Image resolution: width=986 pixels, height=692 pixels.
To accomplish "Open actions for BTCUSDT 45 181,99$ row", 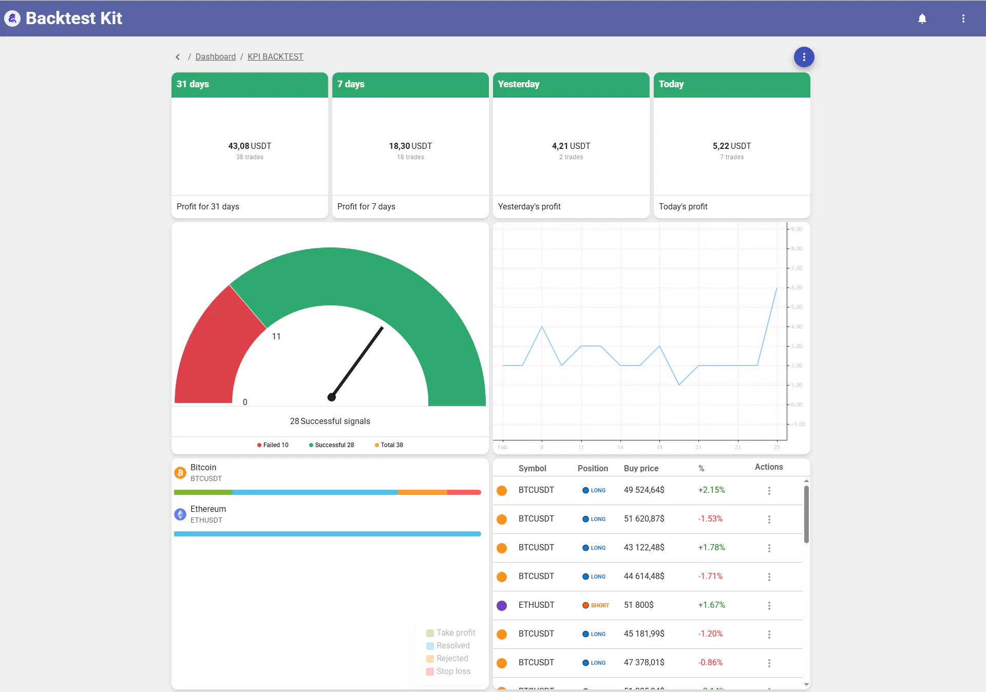I will (x=769, y=635).
